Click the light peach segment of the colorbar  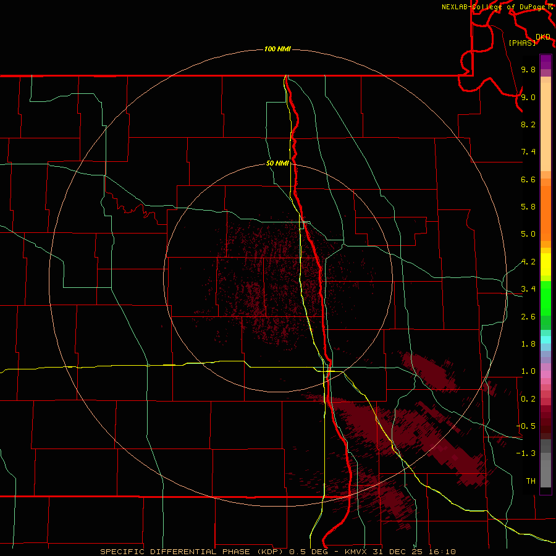[x=545, y=127]
